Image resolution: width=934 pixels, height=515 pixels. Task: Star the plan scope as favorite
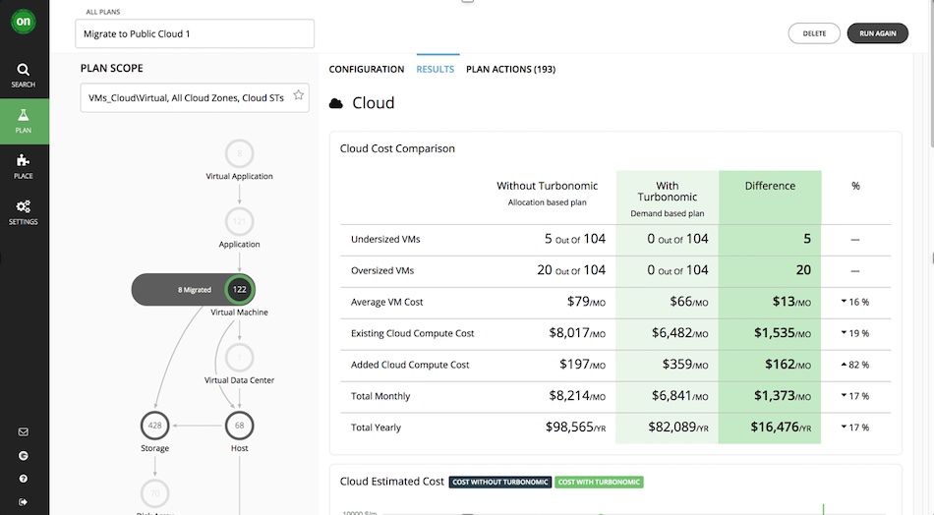299,96
